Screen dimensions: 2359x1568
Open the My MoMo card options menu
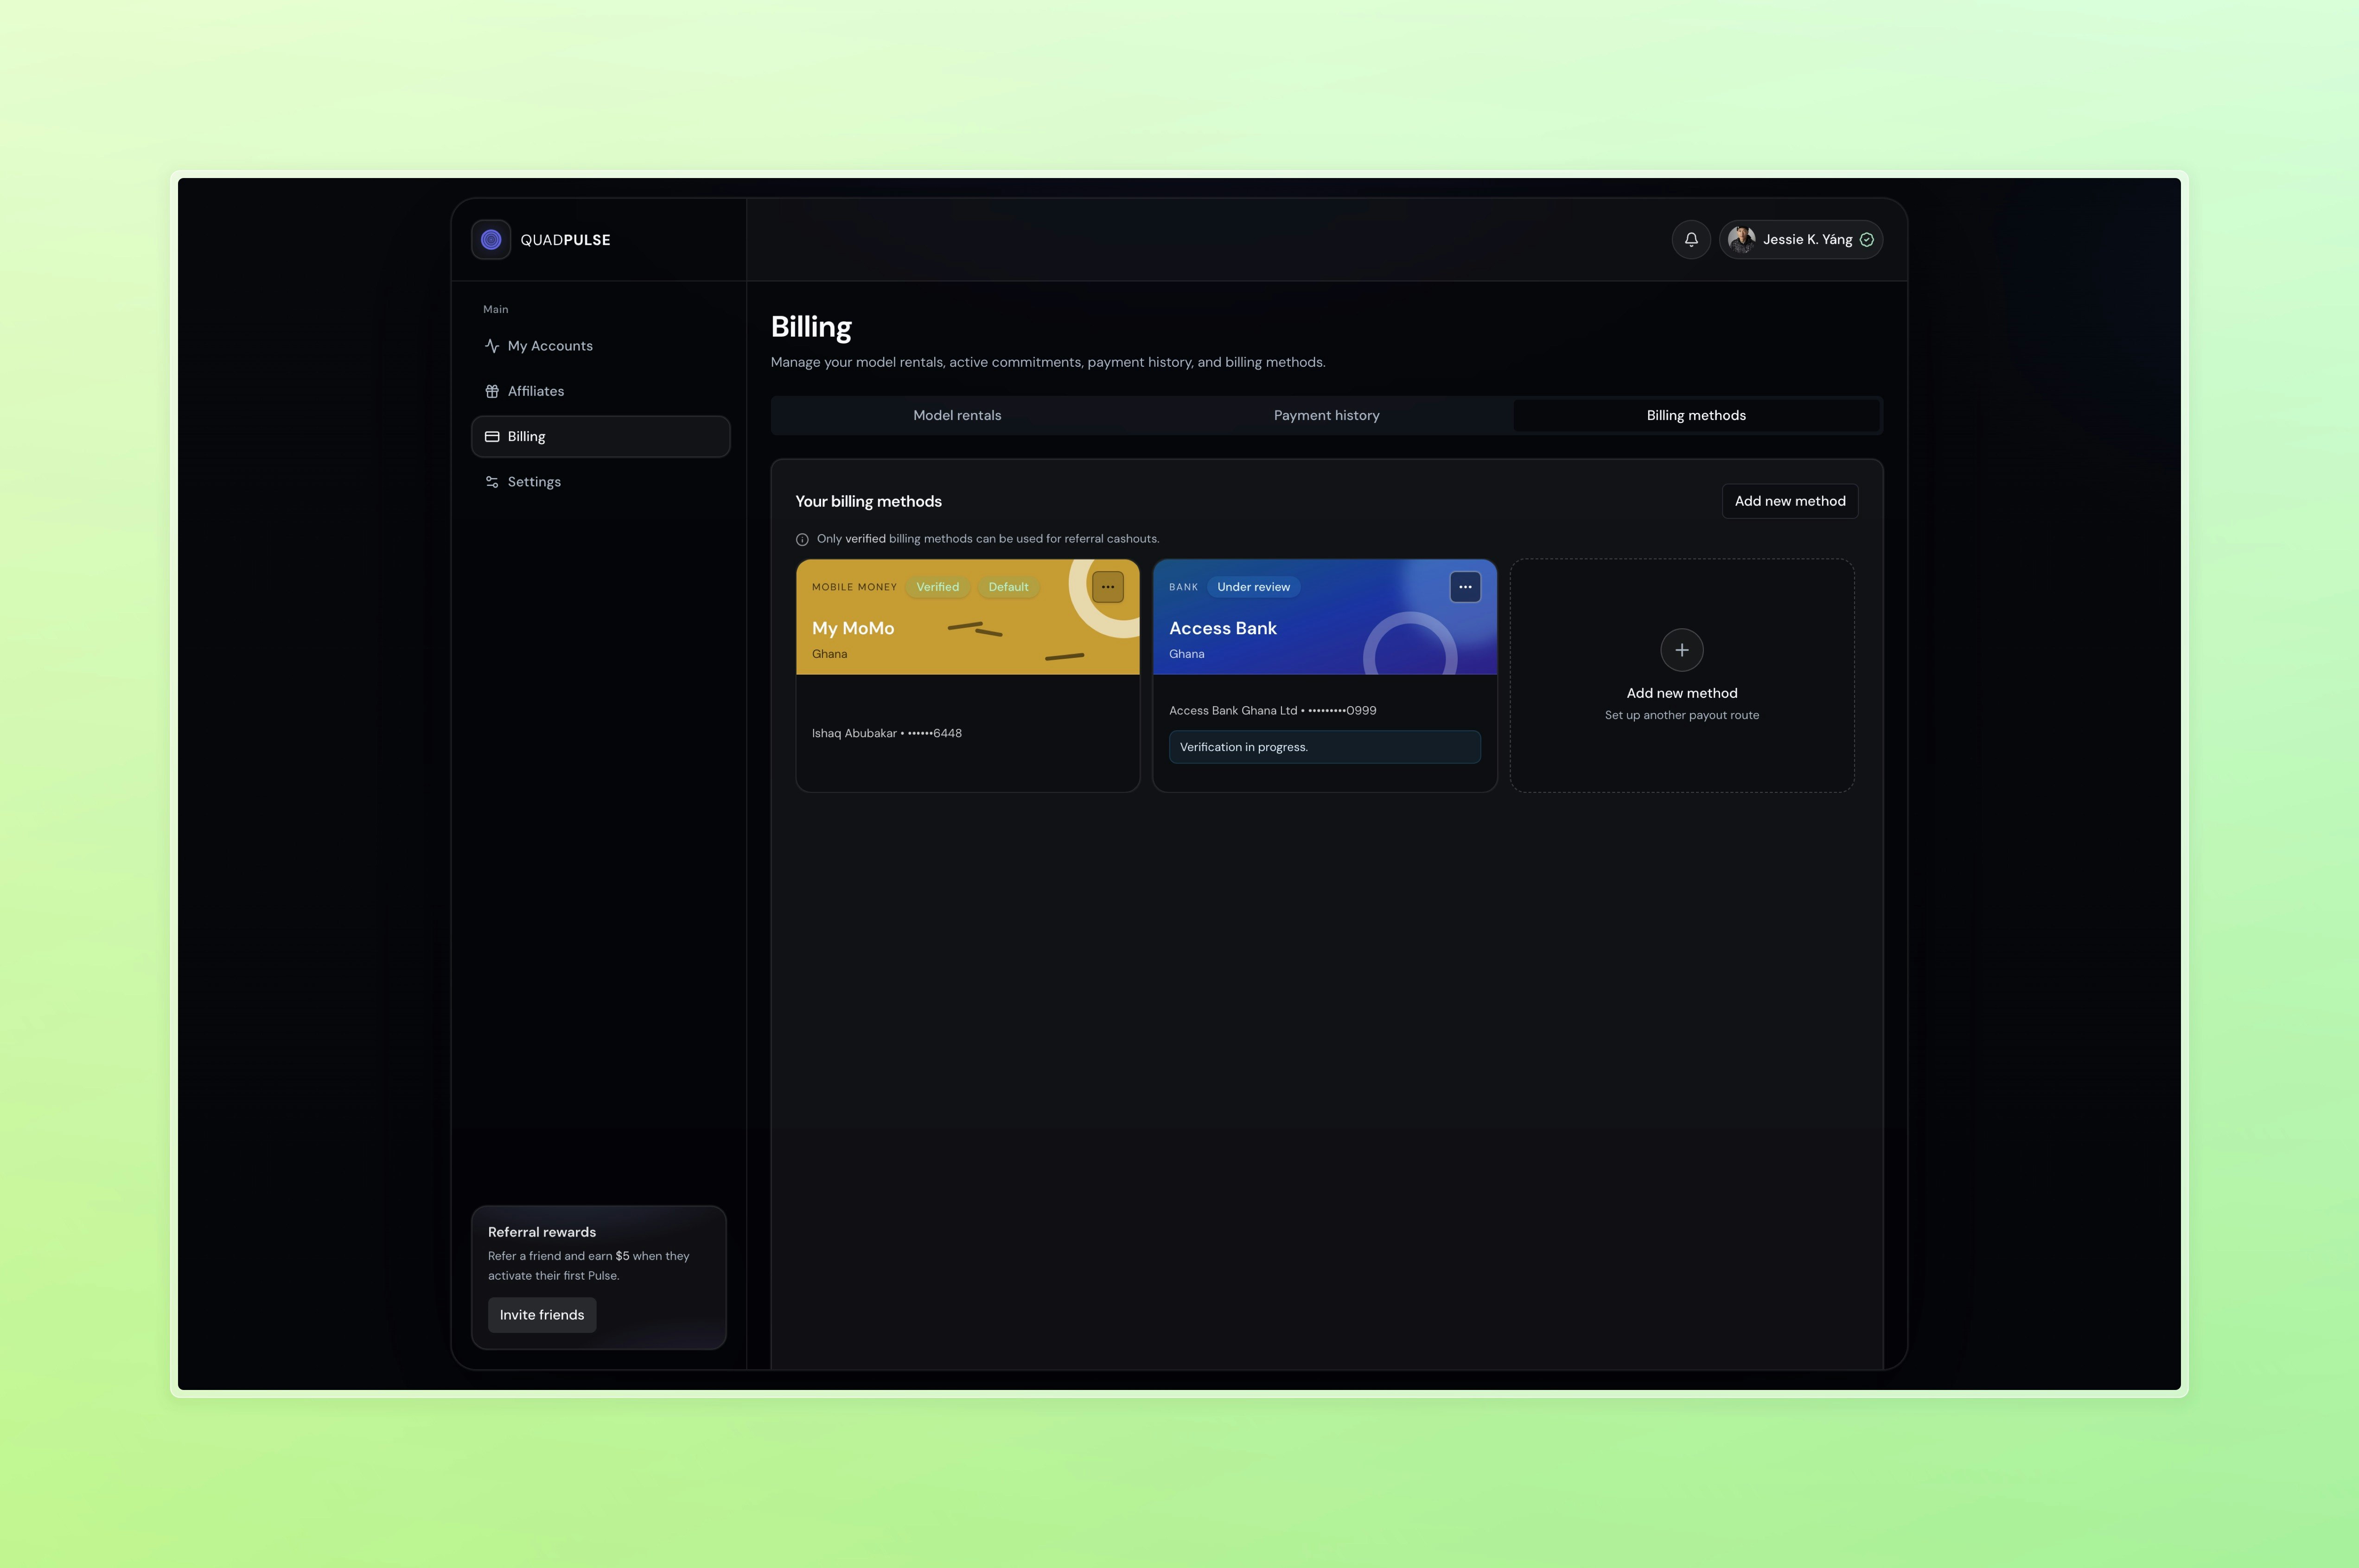[1107, 587]
